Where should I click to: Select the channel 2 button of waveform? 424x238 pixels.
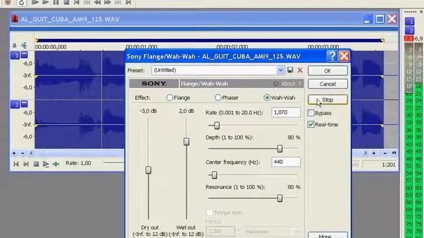[x=15, y=104]
